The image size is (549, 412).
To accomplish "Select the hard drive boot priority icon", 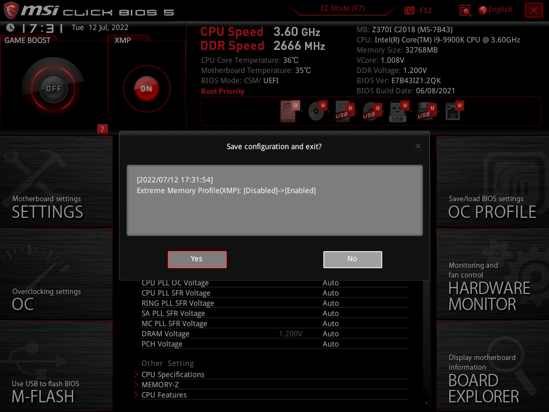I will (288, 111).
